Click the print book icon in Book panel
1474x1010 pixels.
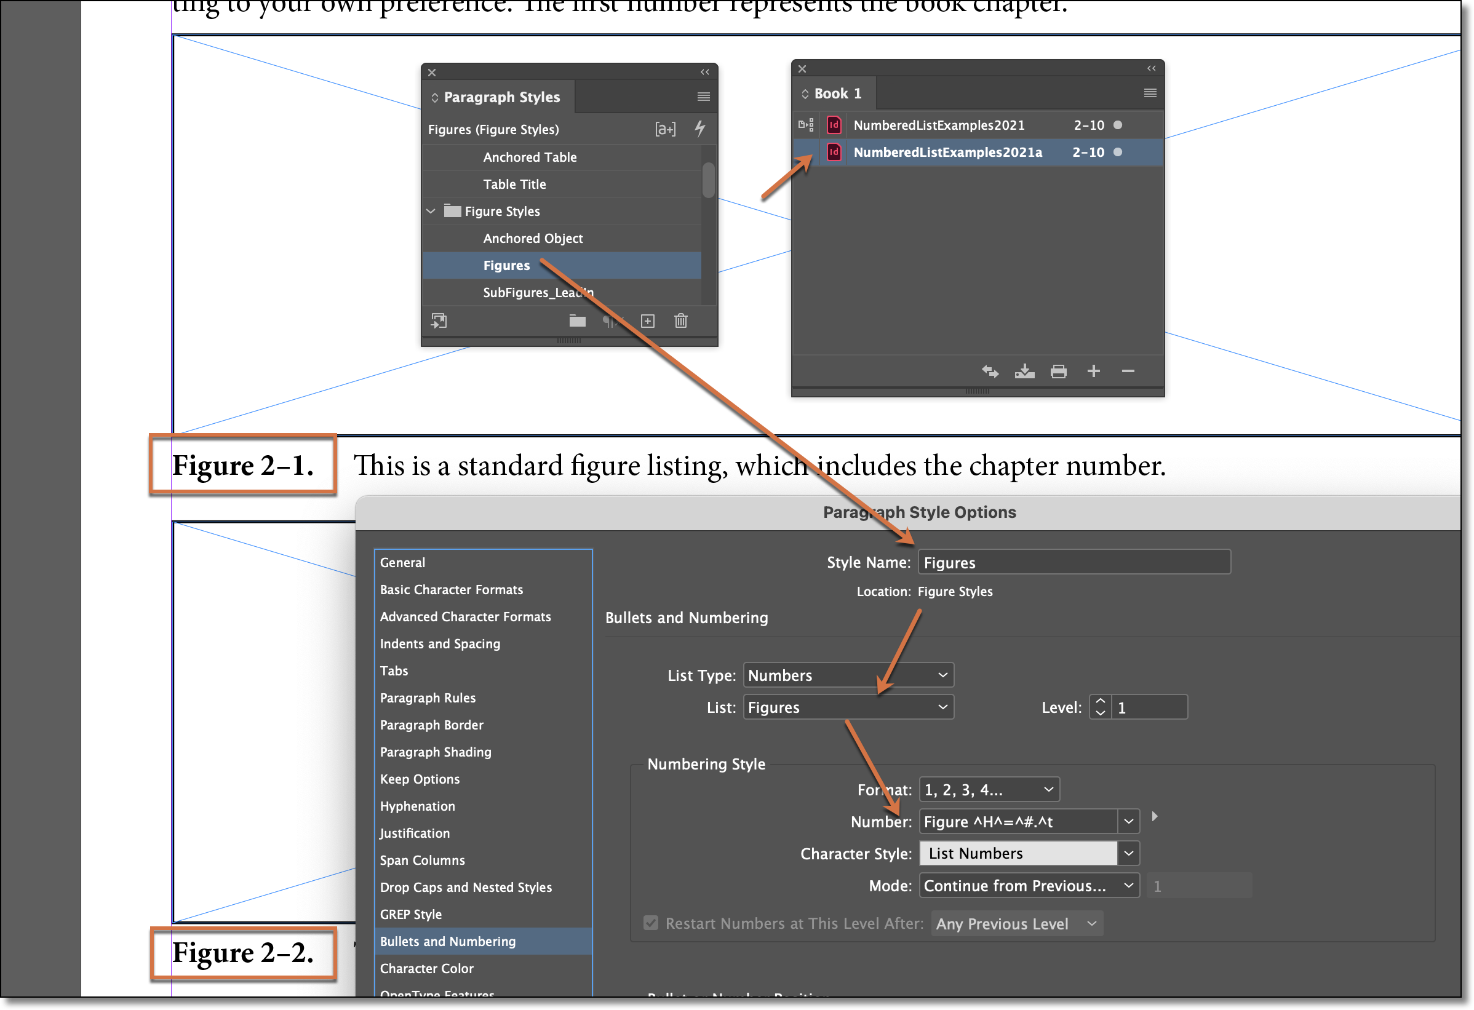coord(1059,371)
